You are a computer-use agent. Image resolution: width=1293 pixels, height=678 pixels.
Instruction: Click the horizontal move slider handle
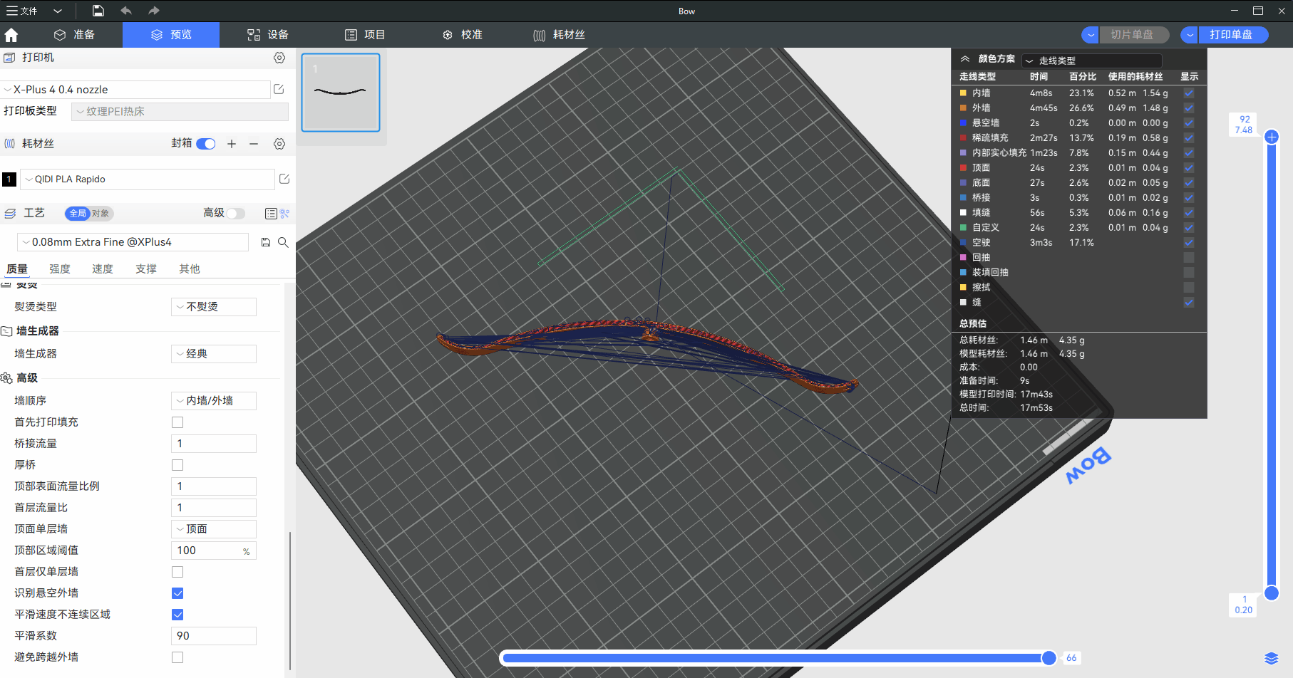tap(1049, 658)
